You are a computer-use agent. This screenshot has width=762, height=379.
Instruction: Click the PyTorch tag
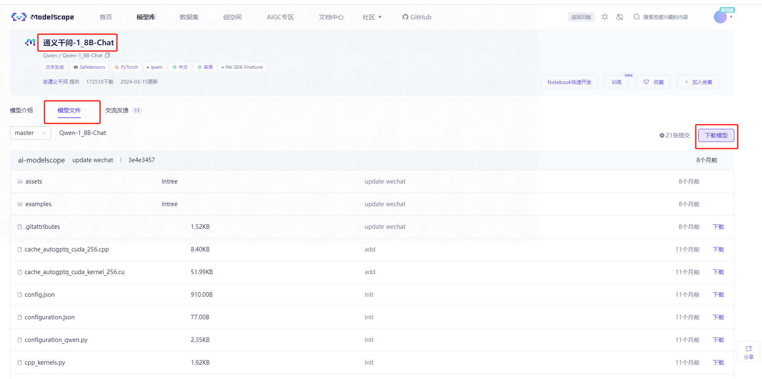(x=126, y=67)
